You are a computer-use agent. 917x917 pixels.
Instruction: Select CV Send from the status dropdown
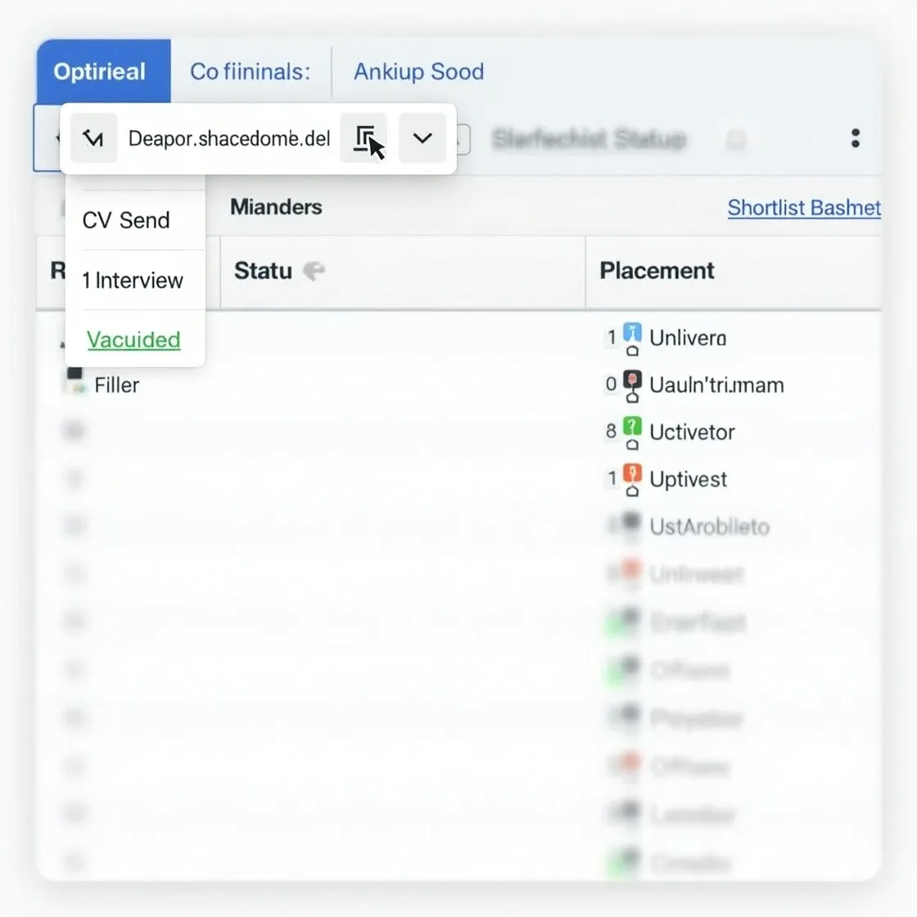pos(125,219)
